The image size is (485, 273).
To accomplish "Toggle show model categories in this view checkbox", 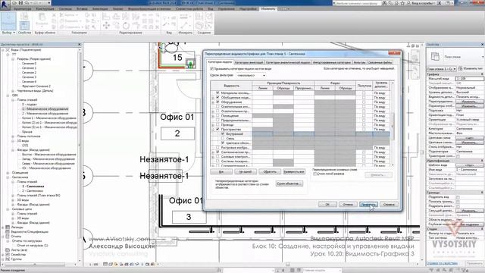I will (212, 68).
